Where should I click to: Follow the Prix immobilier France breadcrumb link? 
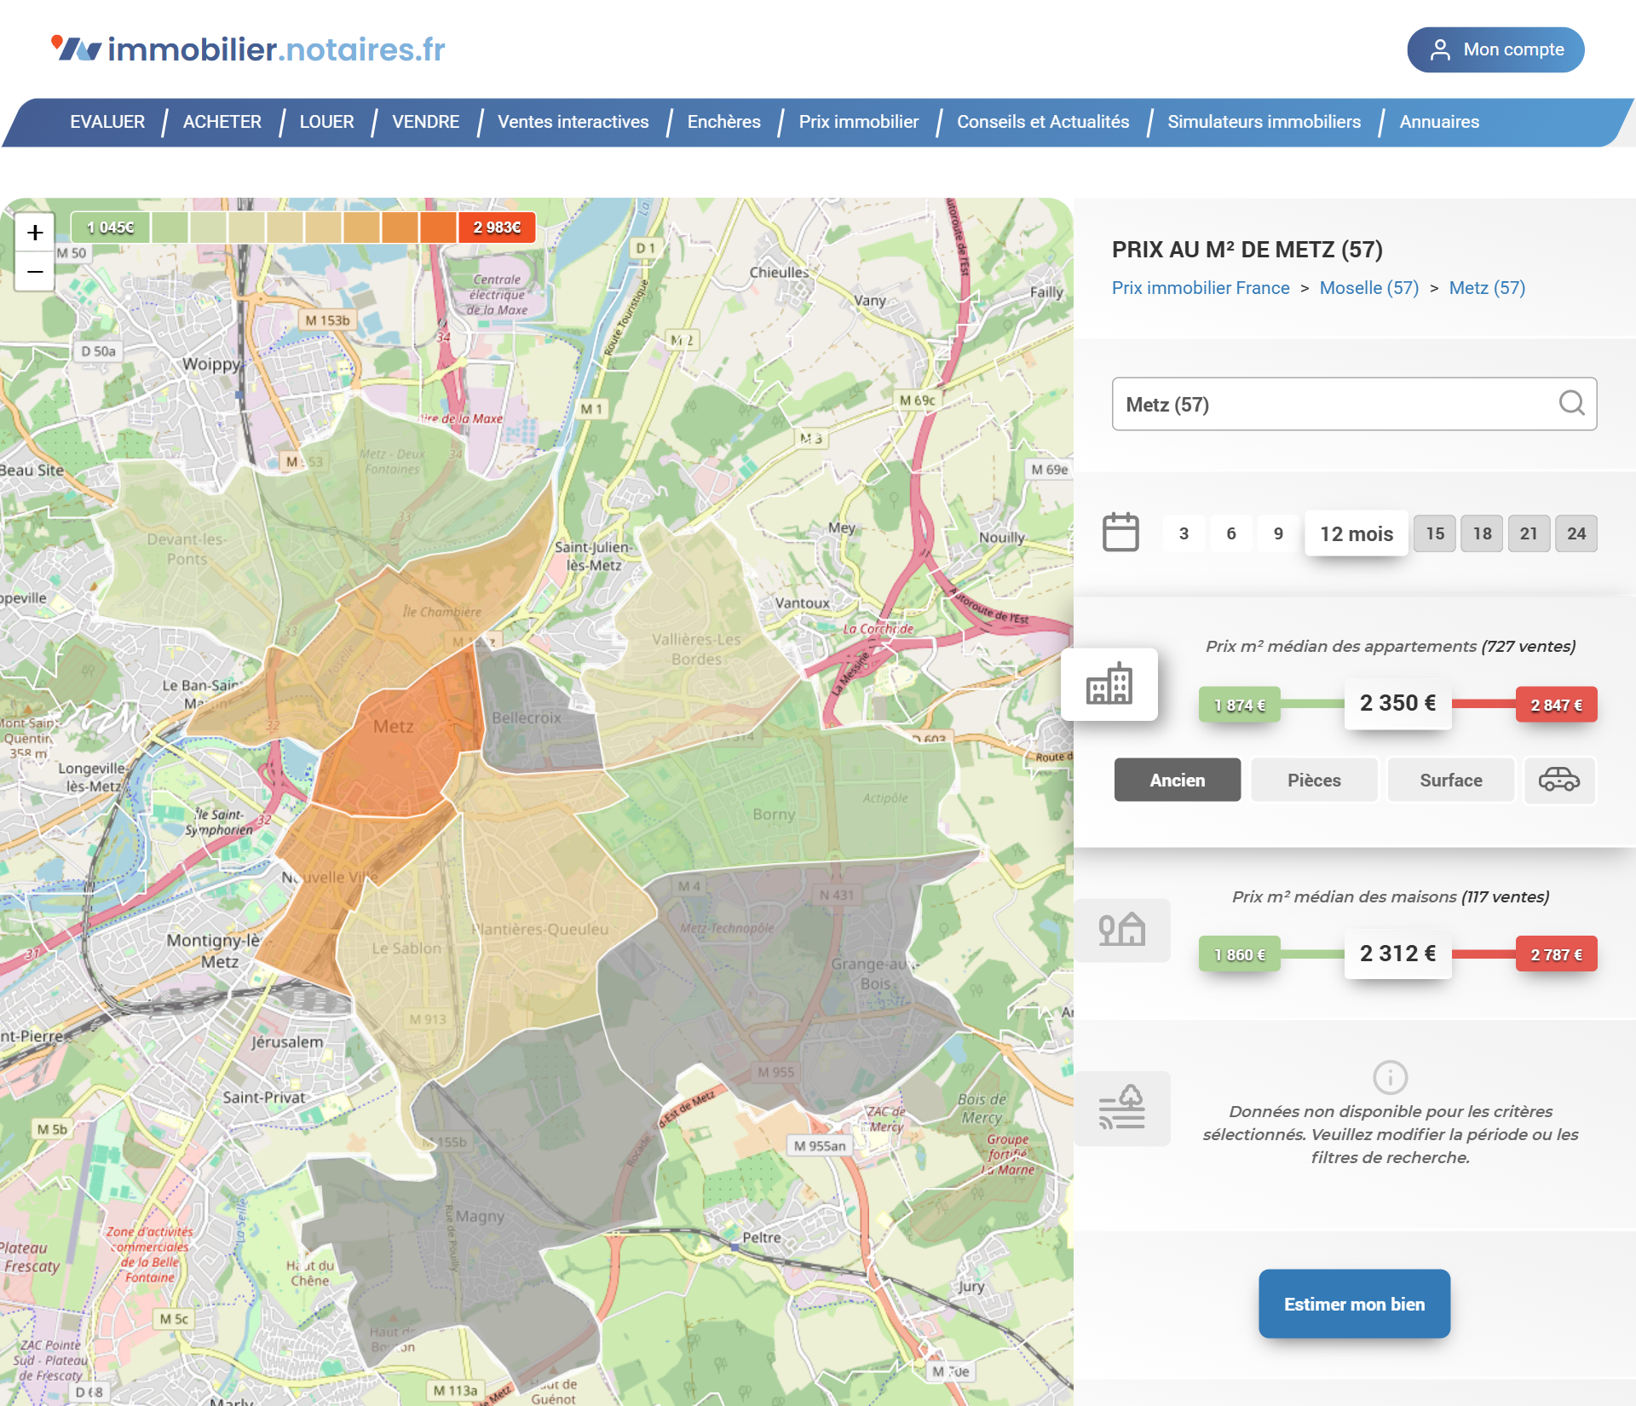(x=1201, y=288)
